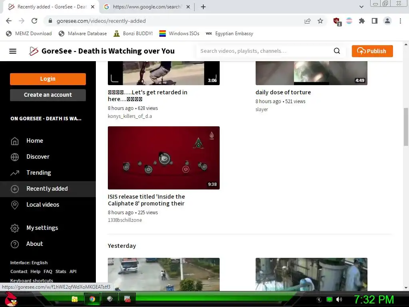Screen dimensions: 409x307
Task: Open the extensions puzzle icon
Action: click(x=362, y=21)
